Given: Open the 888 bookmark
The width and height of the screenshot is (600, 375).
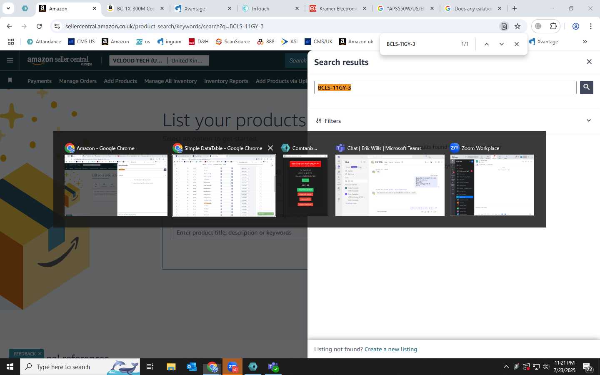Looking at the screenshot, I should pyautogui.click(x=266, y=42).
